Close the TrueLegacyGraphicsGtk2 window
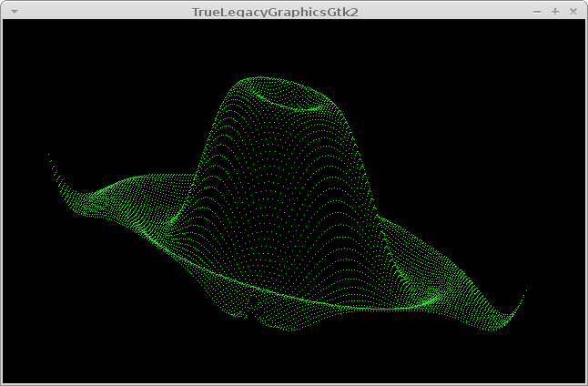 tap(573, 12)
